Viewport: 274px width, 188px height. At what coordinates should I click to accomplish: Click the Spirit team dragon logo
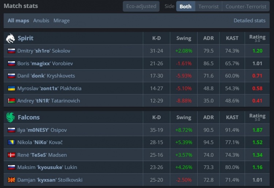11,38
